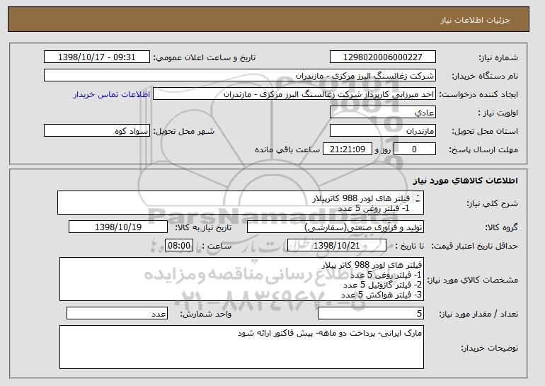Viewport: 545px width, 386px height.
Task: Select the priority field عادی
Action: [x=383, y=113]
